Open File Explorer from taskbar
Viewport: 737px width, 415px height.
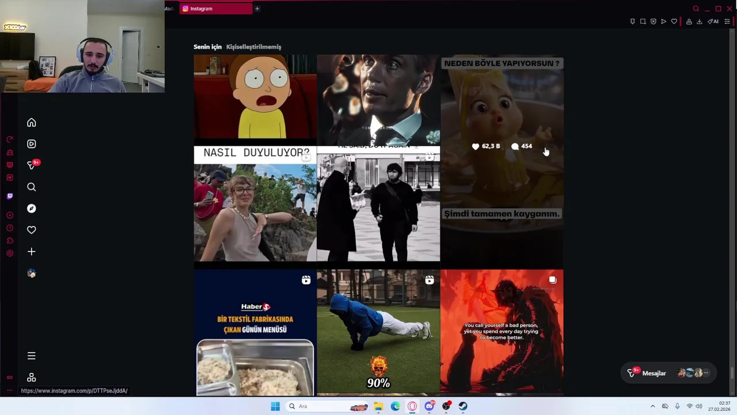tap(378, 406)
